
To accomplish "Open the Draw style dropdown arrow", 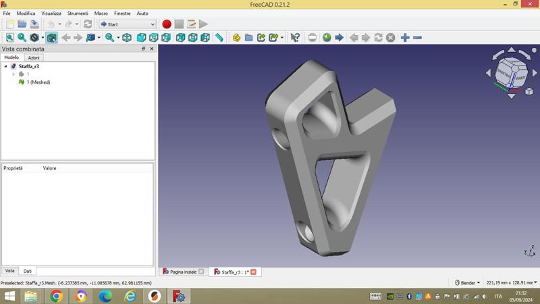I will click(43, 38).
